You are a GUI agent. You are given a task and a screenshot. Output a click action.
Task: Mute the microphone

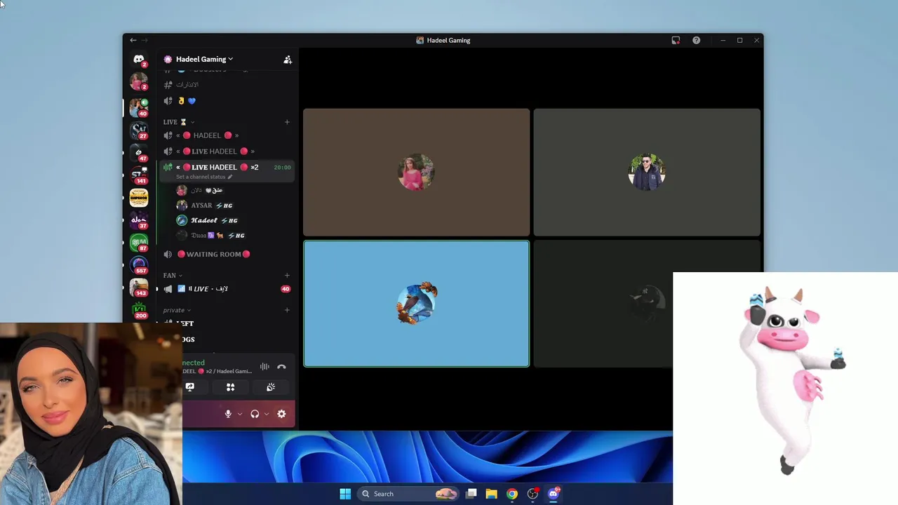tap(228, 414)
